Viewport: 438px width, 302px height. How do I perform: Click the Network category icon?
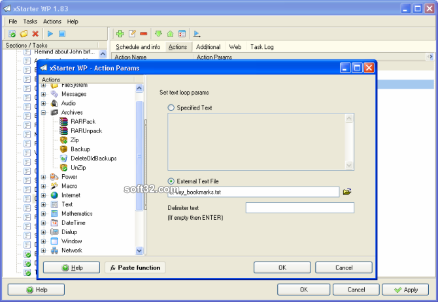coord(54,250)
